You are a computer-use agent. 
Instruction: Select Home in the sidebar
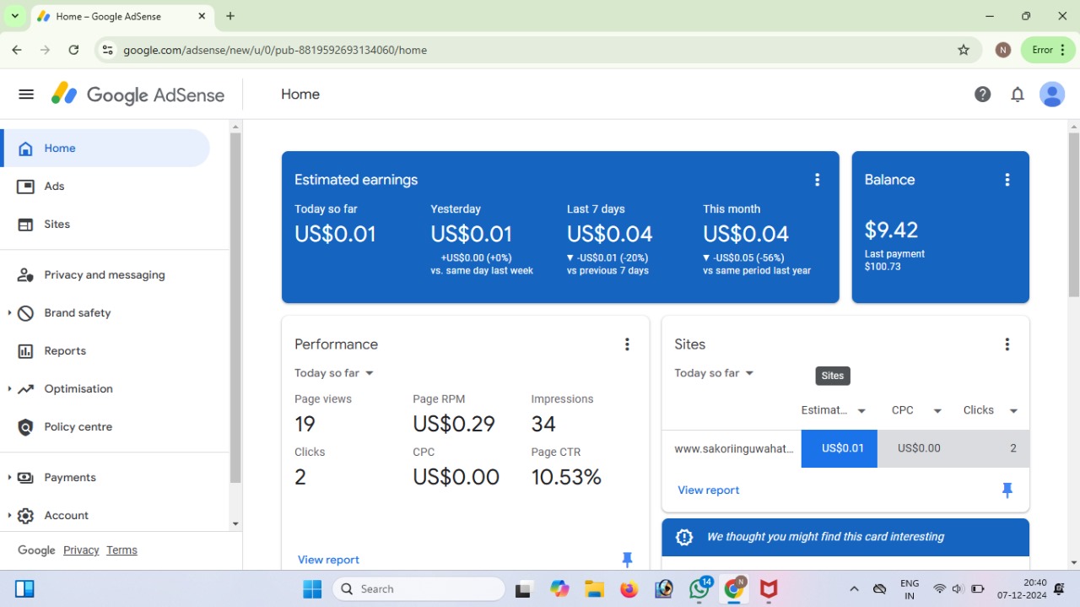pyautogui.click(x=105, y=149)
